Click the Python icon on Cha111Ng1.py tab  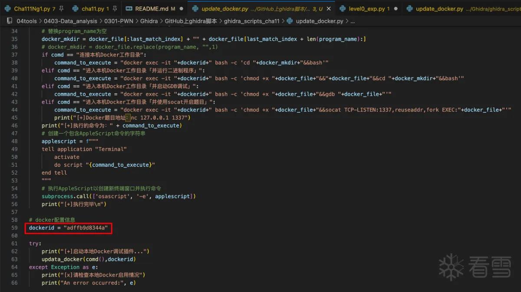click(8, 9)
